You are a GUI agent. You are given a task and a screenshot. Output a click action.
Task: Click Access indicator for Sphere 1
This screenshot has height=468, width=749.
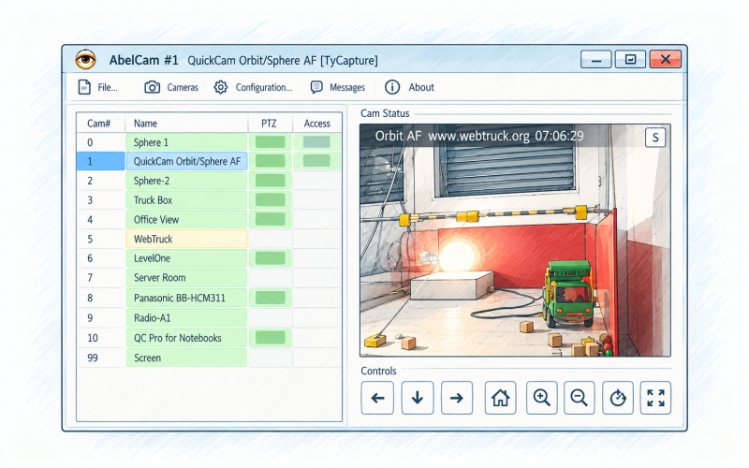pos(316,142)
